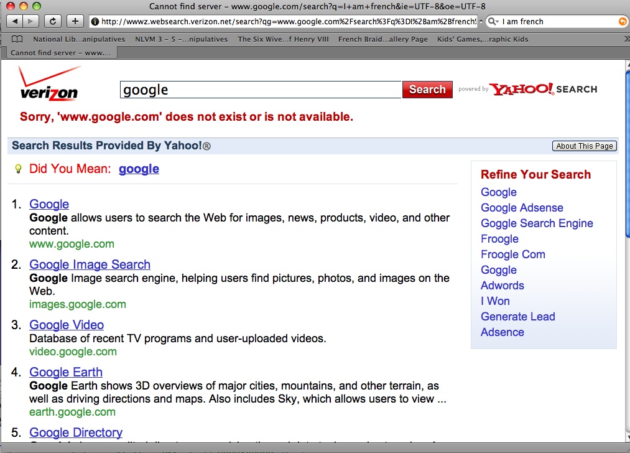Screen dimensions: 630x453
Task: Follow the 'Did You Mean: google' suggestion link
Action: pos(139,169)
